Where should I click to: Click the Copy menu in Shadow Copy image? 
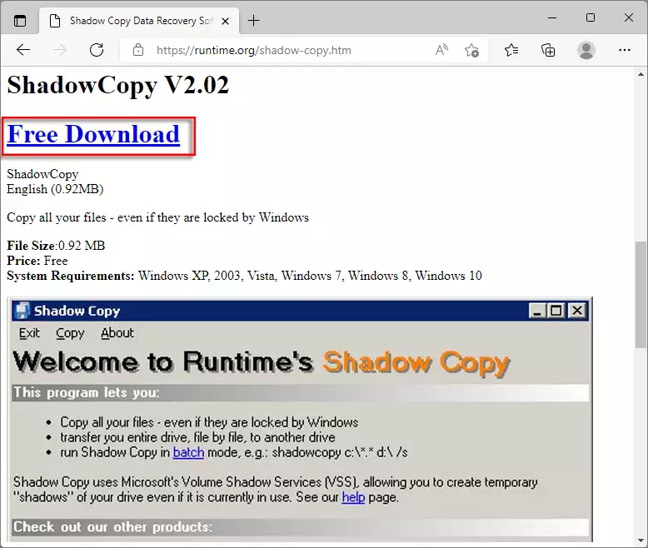(x=70, y=333)
